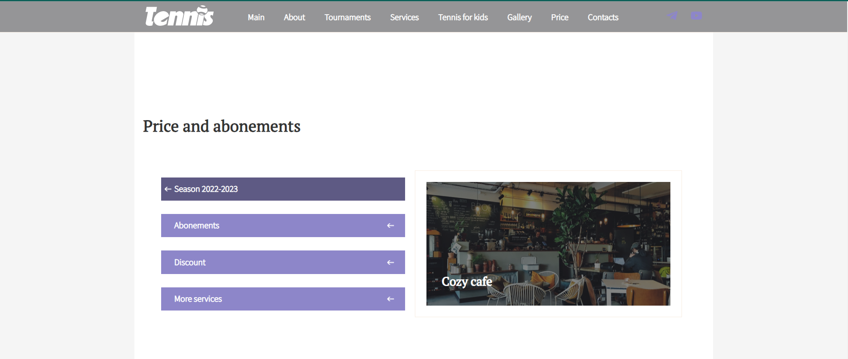Click the Tennis logo in the header
Viewport: 848px width, 359px height.
tap(179, 16)
